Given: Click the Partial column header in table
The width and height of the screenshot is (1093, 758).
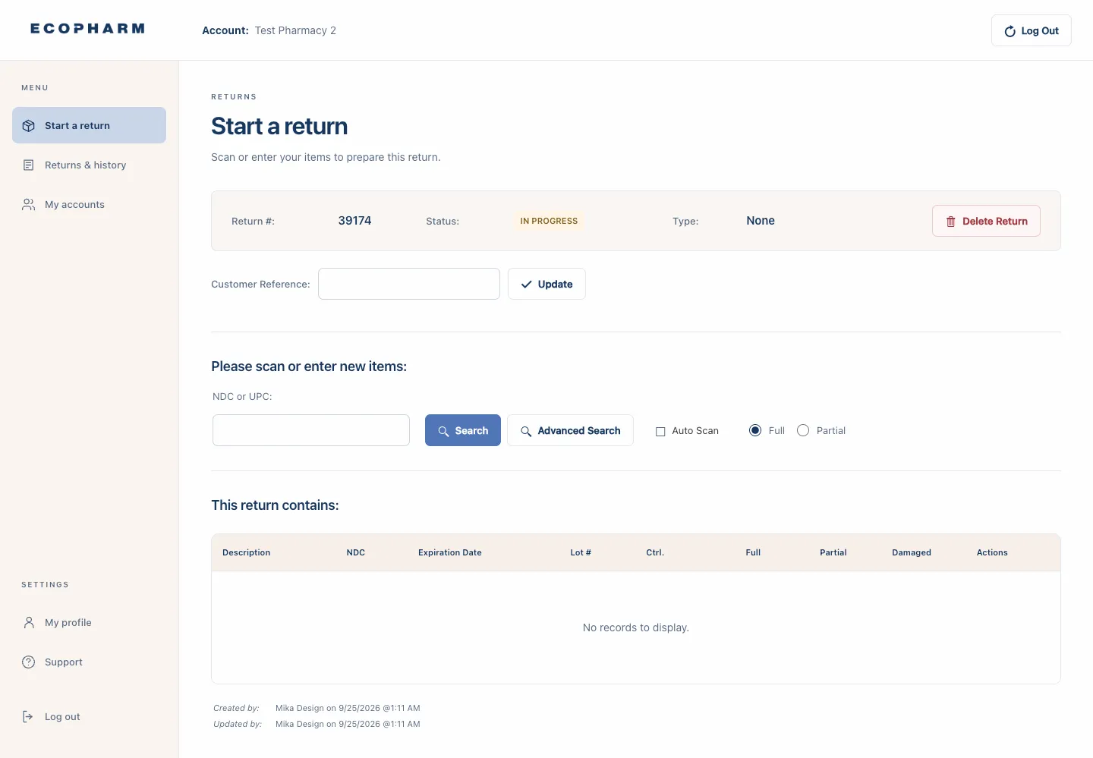Looking at the screenshot, I should click(x=833, y=552).
